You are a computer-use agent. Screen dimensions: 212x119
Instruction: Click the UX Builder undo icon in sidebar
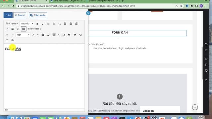(x=206, y=44)
